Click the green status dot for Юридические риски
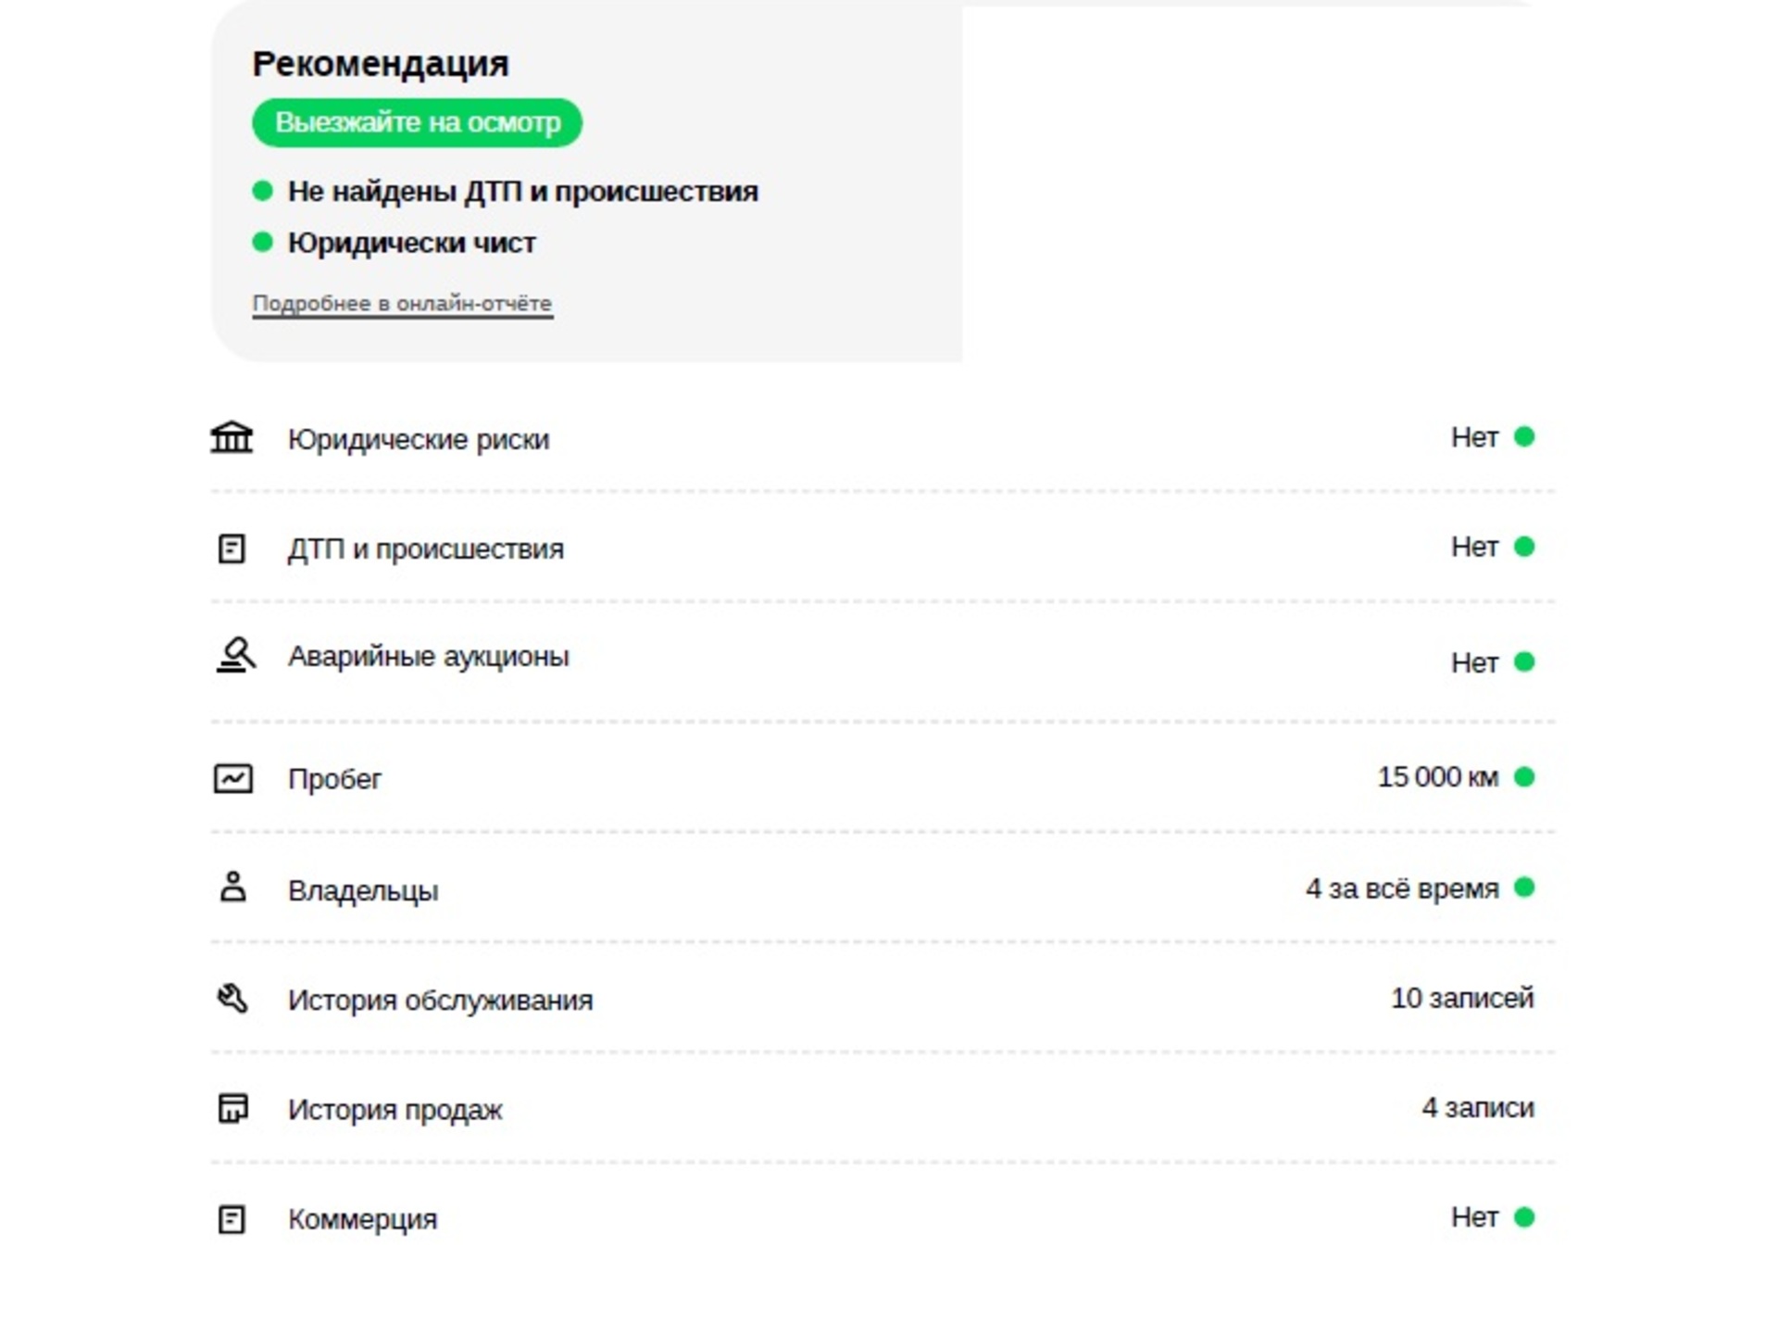This screenshot has width=1778, height=1334. pos(1524,436)
